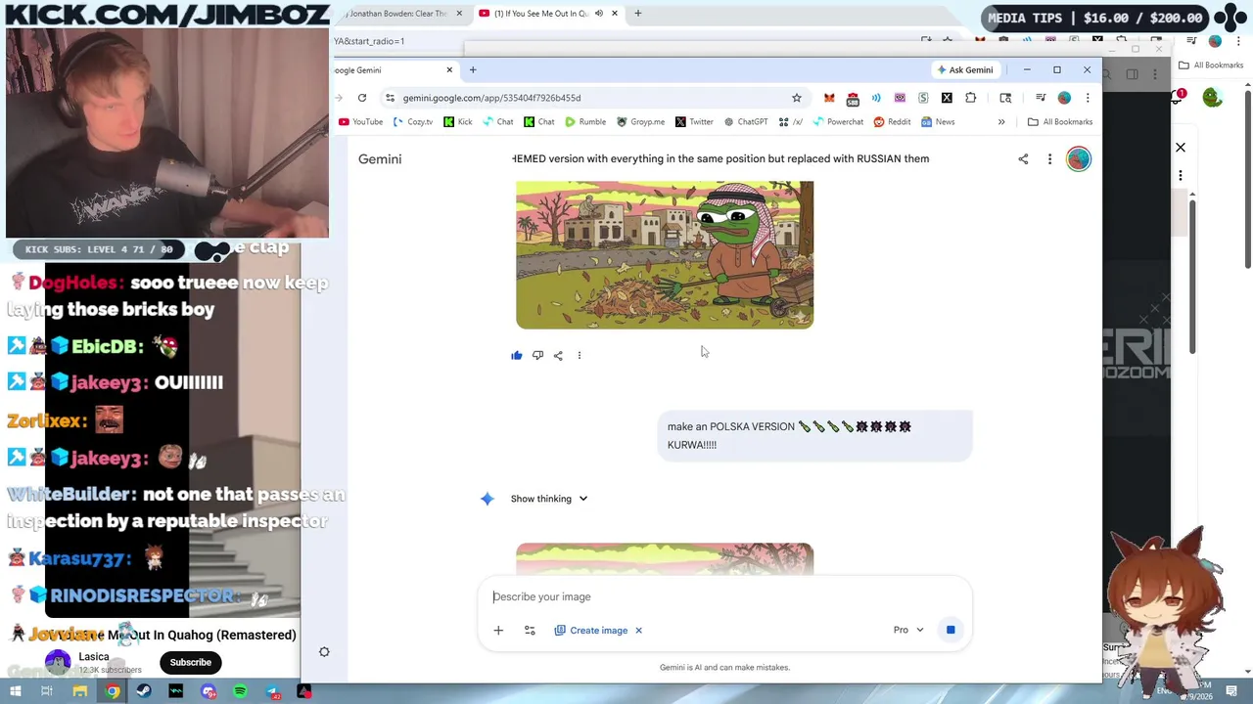Open the Rumble bookmark
The image size is (1253, 704).
[x=583, y=122]
